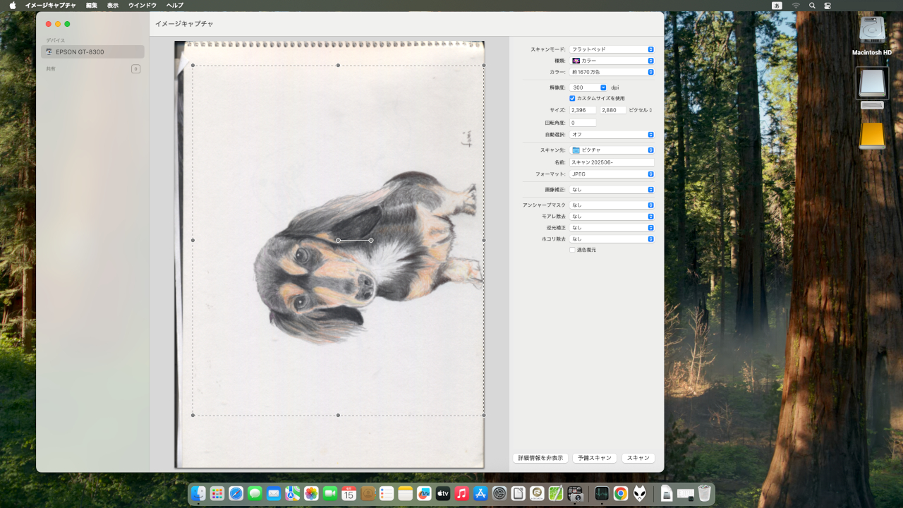Open 編集 menu
The width and height of the screenshot is (903, 508).
(92, 5)
